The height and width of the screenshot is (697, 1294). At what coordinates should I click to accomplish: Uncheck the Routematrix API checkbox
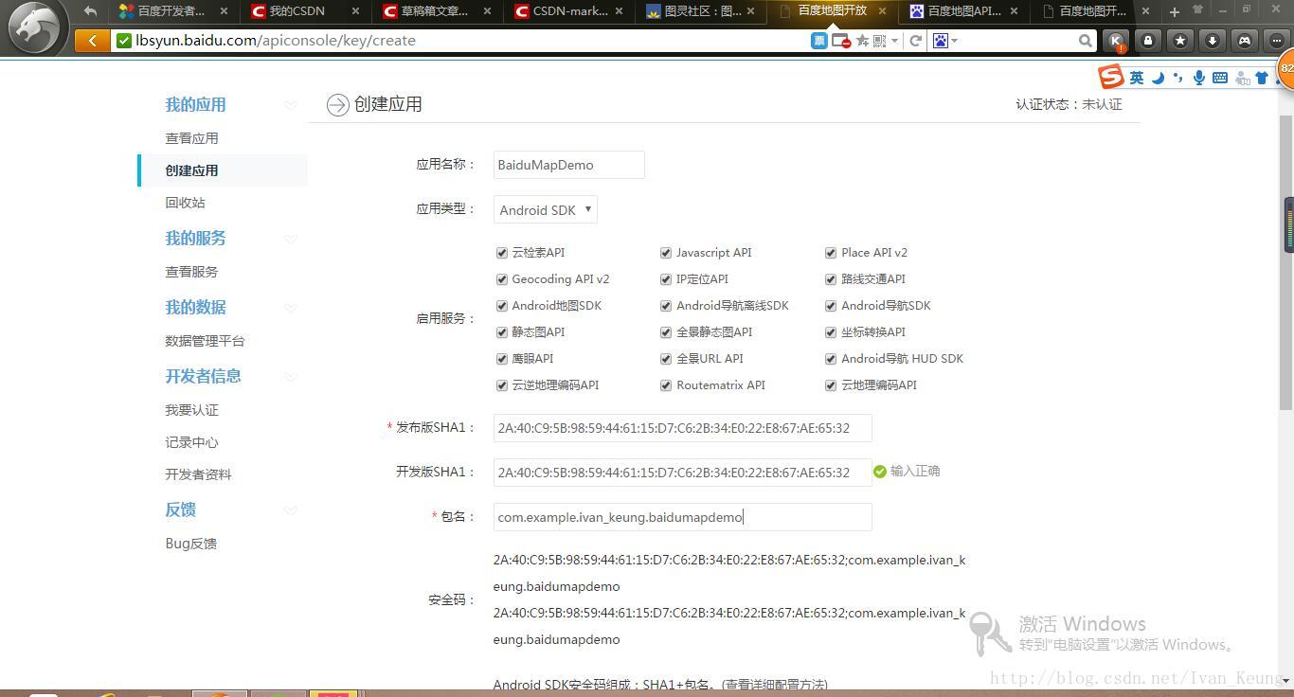point(667,385)
